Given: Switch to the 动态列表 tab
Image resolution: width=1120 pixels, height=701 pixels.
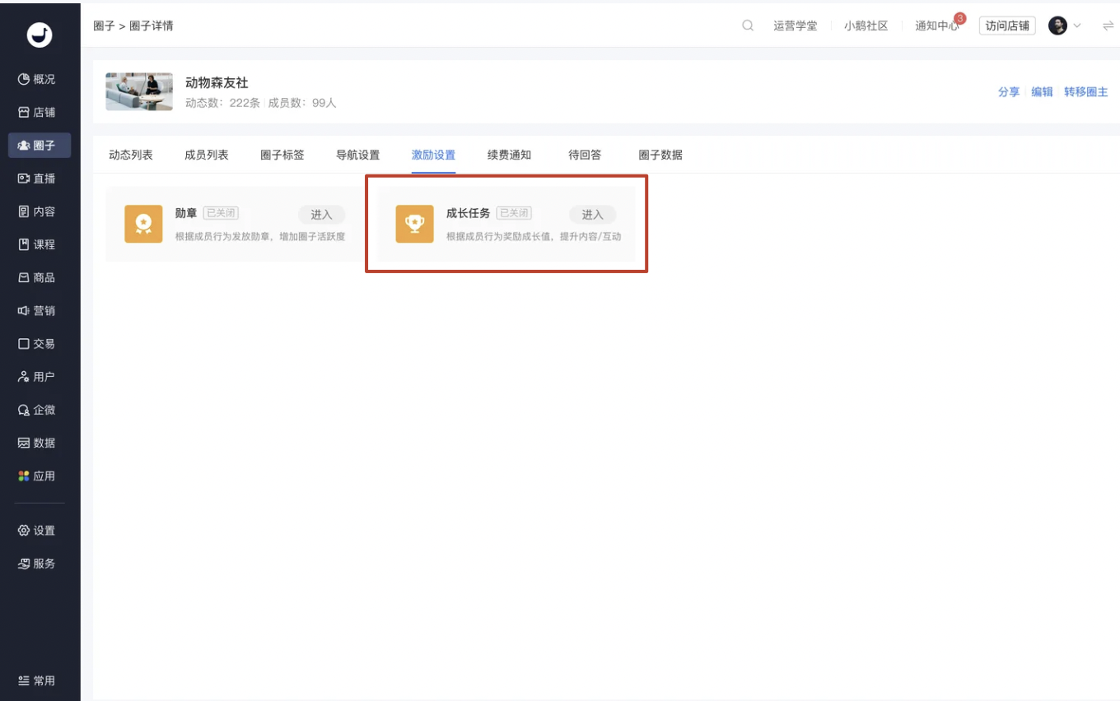Looking at the screenshot, I should coord(131,155).
